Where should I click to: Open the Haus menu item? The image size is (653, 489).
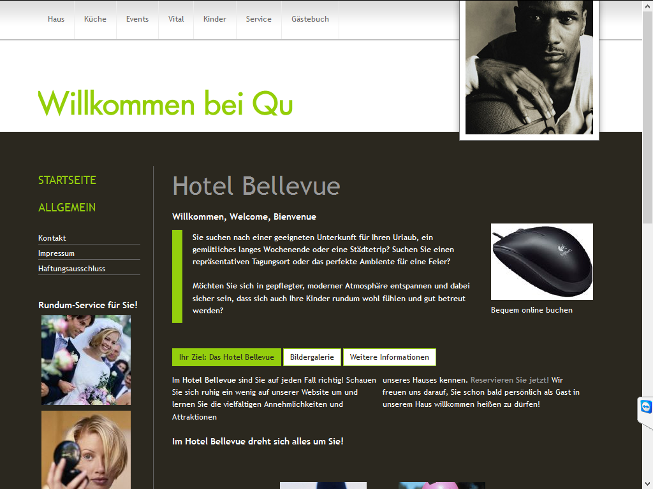pyautogui.click(x=56, y=19)
